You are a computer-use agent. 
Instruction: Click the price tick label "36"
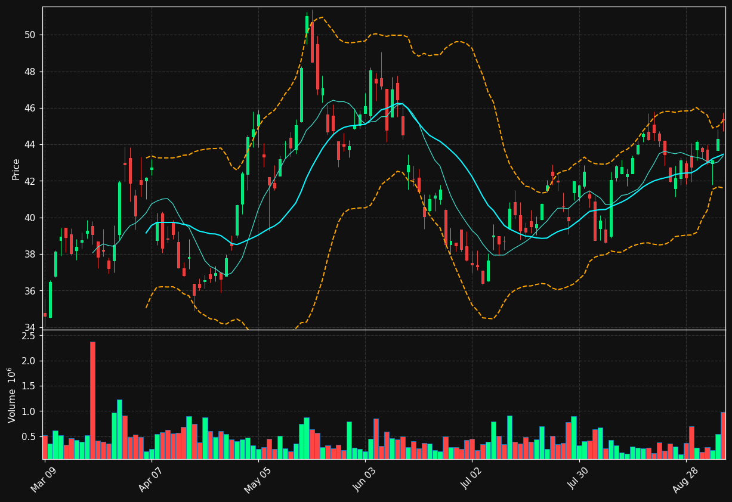pos(31,291)
